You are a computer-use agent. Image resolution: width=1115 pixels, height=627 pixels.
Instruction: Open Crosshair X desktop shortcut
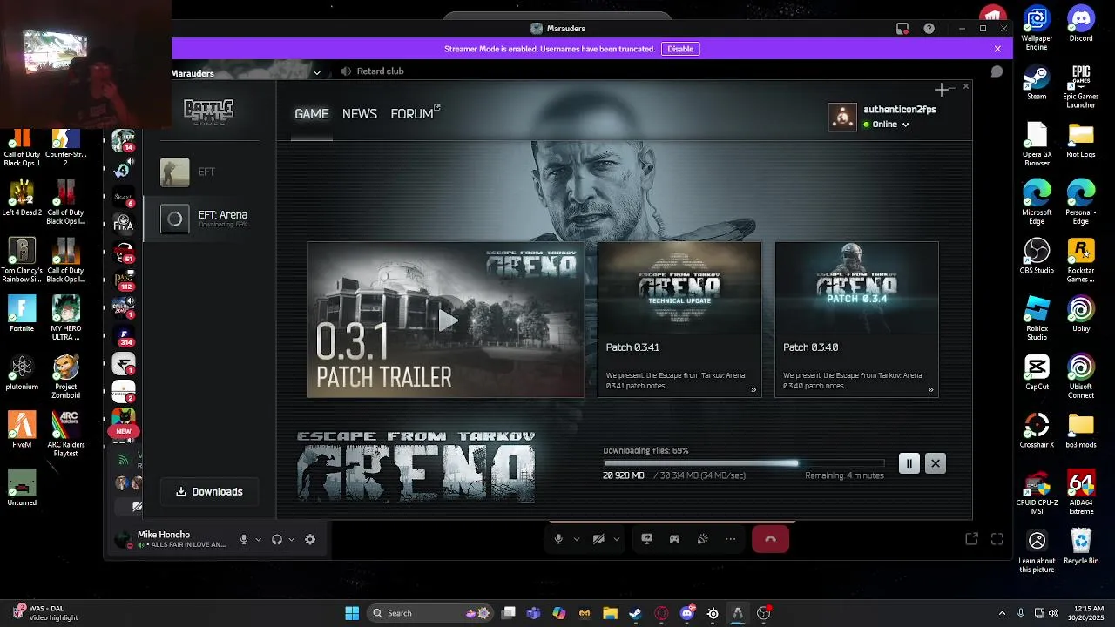point(1037,431)
